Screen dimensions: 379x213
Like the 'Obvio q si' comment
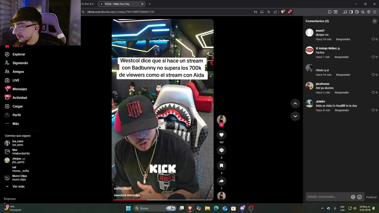(373, 75)
